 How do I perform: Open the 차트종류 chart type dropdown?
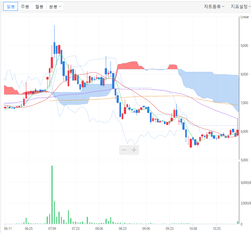tap(214, 7)
